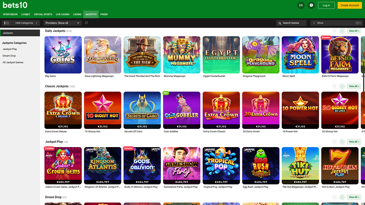The image size is (365, 205).
Task: Expand the Show panel chevron
Action: (x=314, y=23)
